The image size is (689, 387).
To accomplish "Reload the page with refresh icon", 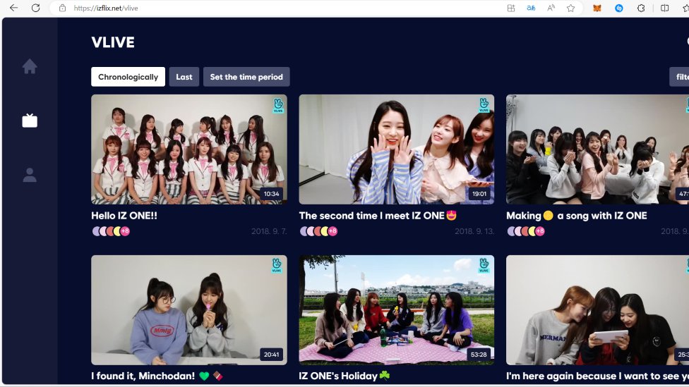I will pos(35,8).
